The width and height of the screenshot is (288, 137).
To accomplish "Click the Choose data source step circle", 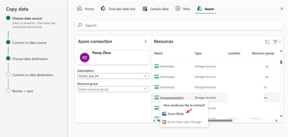I will click(8, 18).
